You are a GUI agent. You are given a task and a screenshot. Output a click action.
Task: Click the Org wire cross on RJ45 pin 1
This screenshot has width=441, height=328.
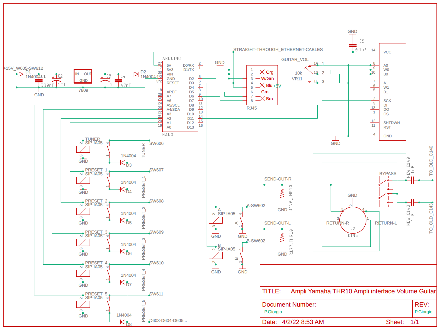click(x=262, y=72)
